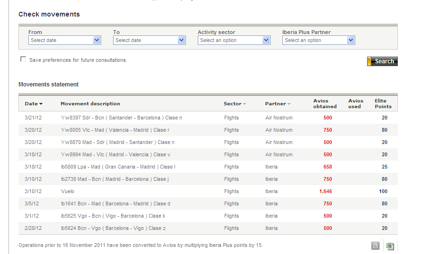The width and height of the screenshot is (439, 254).
Task: Expand the Activity sector dropdown
Action: pyautogui.click(x=266, y=41)
